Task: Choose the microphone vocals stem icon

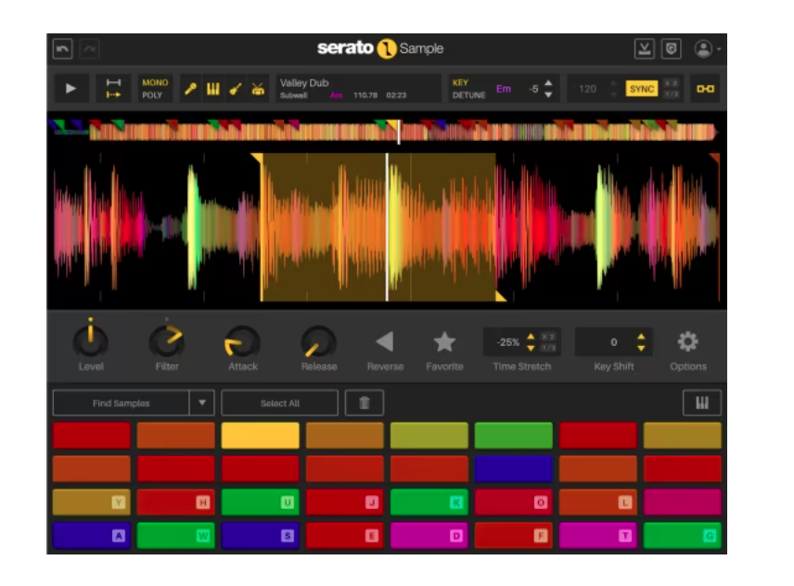Action: pos(190,89)
